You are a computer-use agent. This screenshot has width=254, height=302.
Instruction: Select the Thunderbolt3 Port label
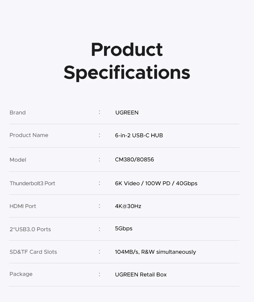pos(32,183)
